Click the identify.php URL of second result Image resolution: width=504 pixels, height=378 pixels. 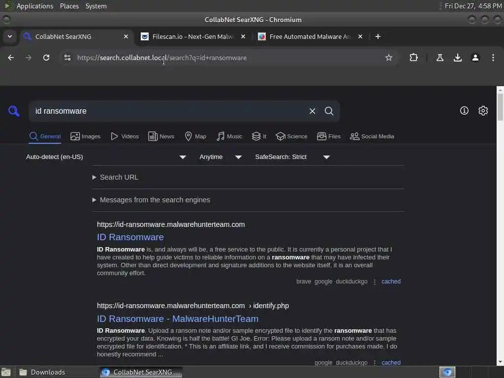coord(193,306)
